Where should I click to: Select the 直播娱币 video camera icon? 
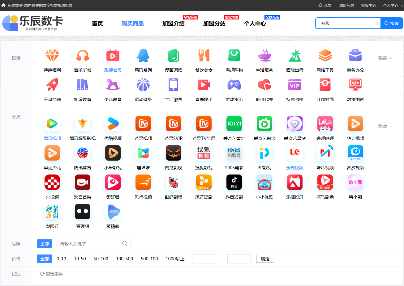(x=204, y=85)
